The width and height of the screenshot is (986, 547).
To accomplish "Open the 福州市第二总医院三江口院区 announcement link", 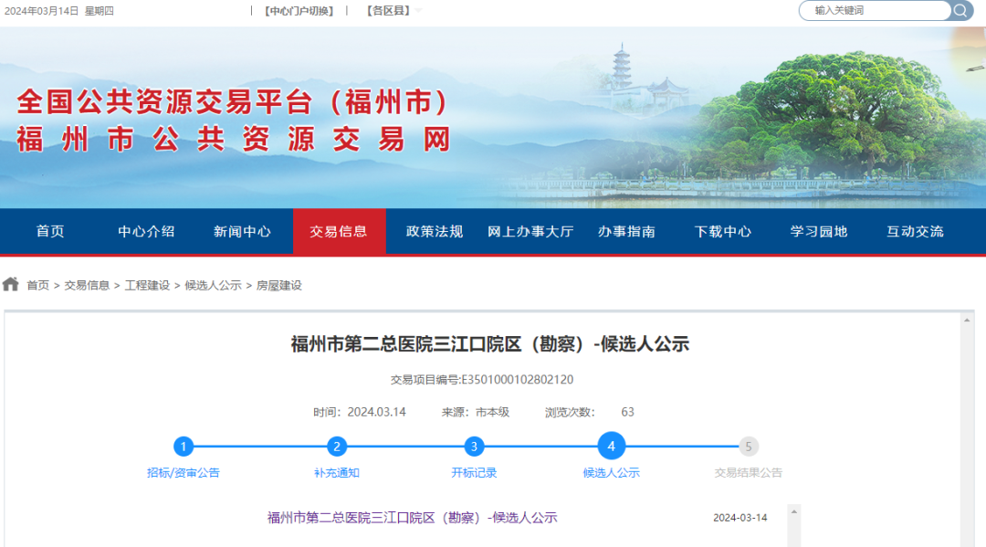I will tap(409, 517).
